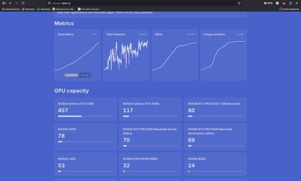The height and width of the screenshot is (181, 301).
Task: Click the 69 count value
Action: 192,140
